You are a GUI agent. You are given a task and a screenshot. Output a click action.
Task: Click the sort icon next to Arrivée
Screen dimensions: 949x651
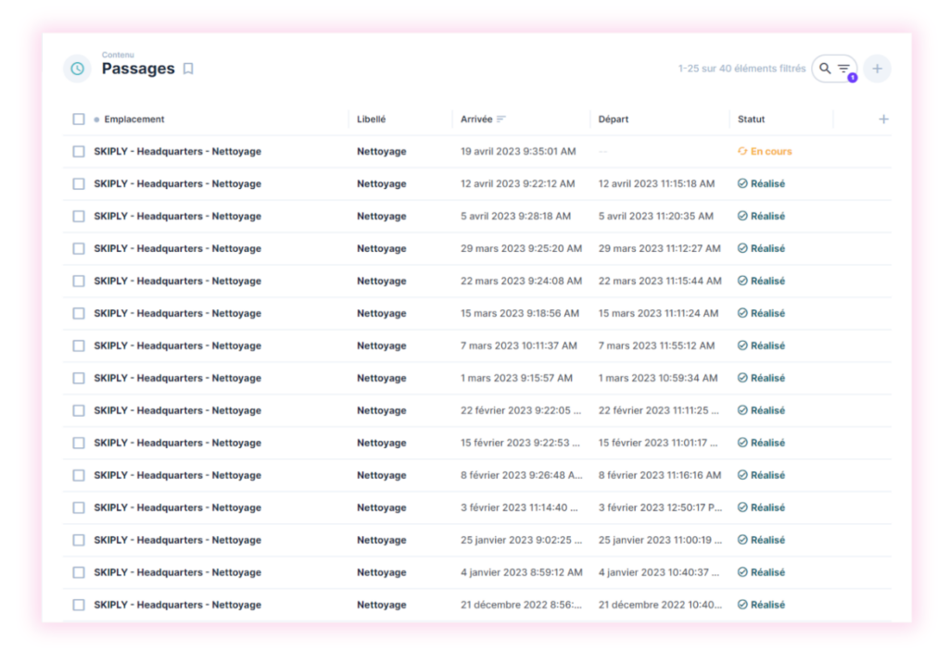(501, 119)
